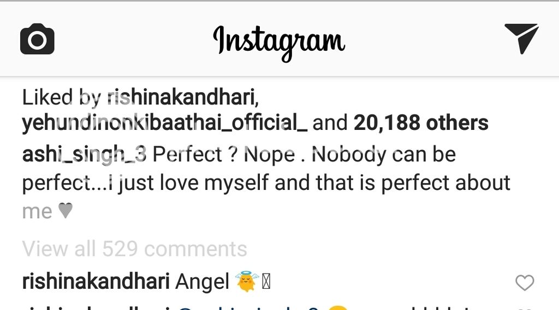Screen dimensions: 559x310
Task: Expand View all 529 comments
Action: (x=134, y=248)
